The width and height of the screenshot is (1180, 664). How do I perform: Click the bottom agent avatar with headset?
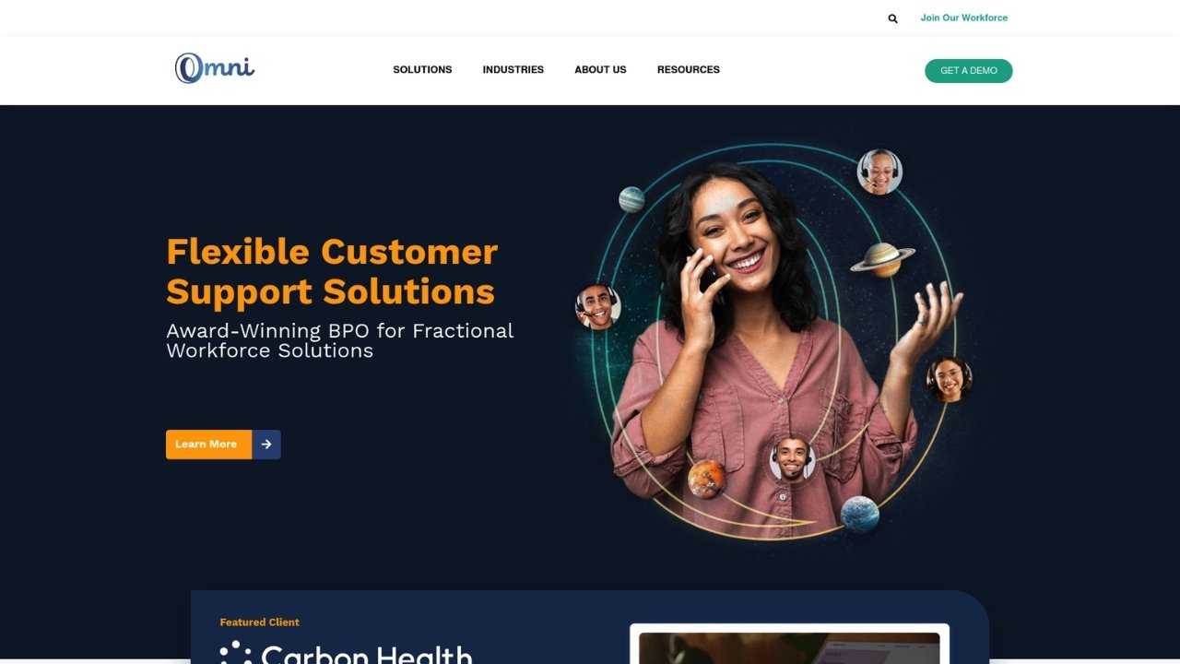coord(792,458)
